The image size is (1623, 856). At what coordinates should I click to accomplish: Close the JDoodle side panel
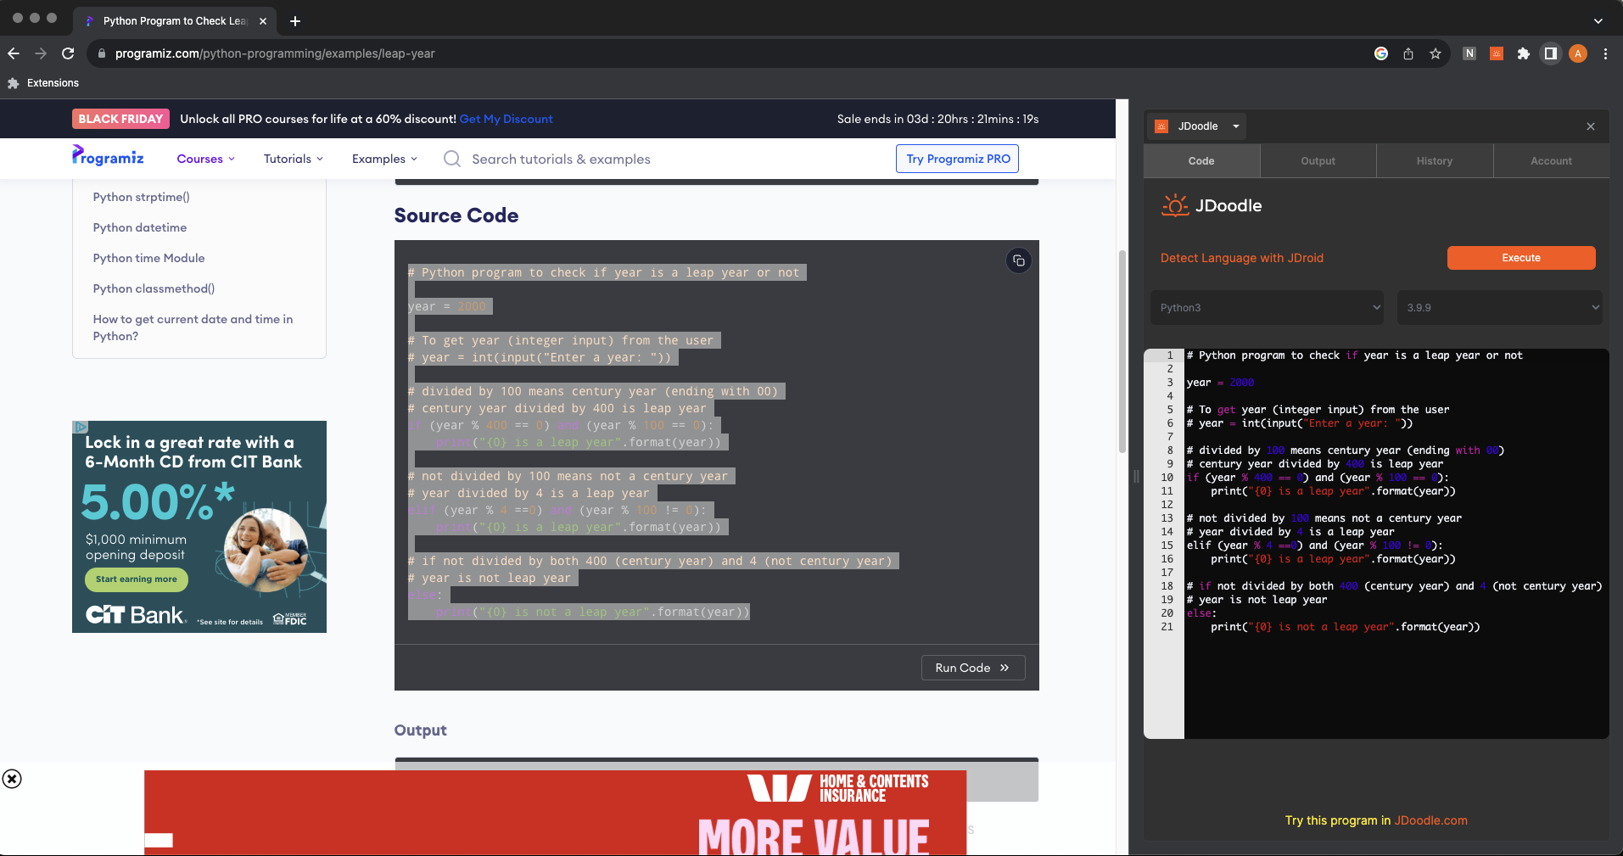coord(1591,126)
